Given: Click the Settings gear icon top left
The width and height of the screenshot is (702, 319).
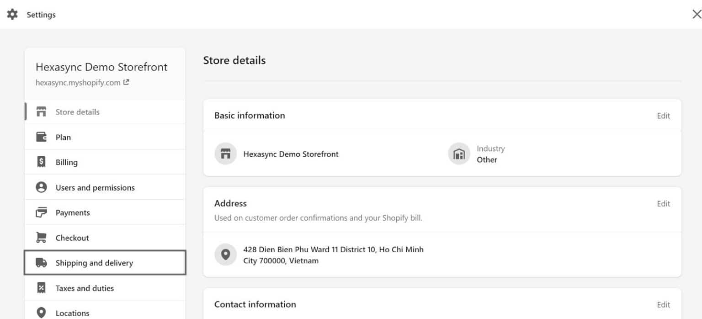Looking at the screenshot, I should pyautogui.click(x=12, y=14).
